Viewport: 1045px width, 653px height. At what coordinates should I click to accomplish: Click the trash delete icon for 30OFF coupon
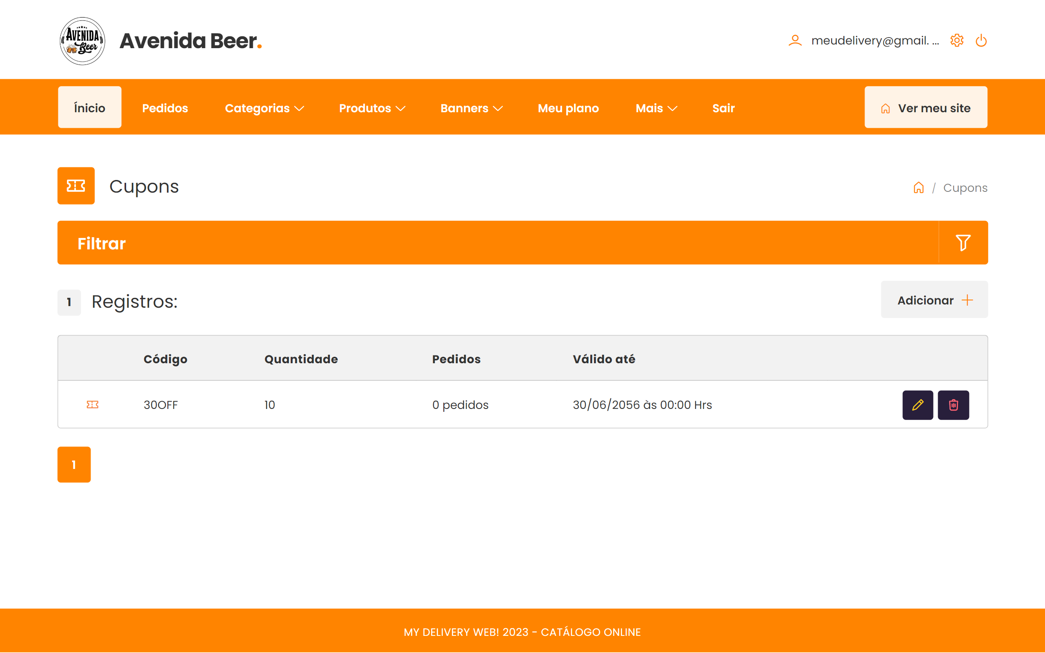(953, 405)
